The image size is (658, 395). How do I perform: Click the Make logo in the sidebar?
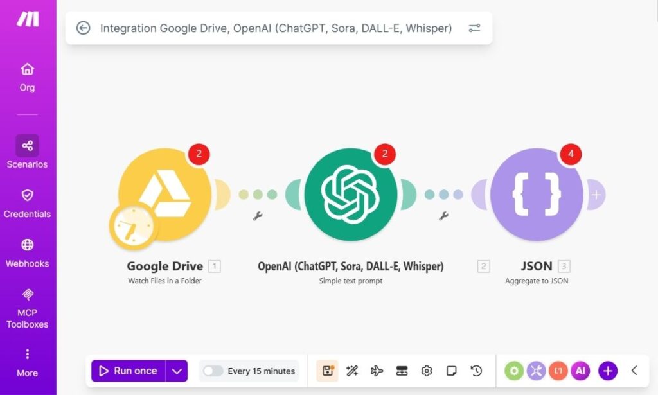click(28, 19)
